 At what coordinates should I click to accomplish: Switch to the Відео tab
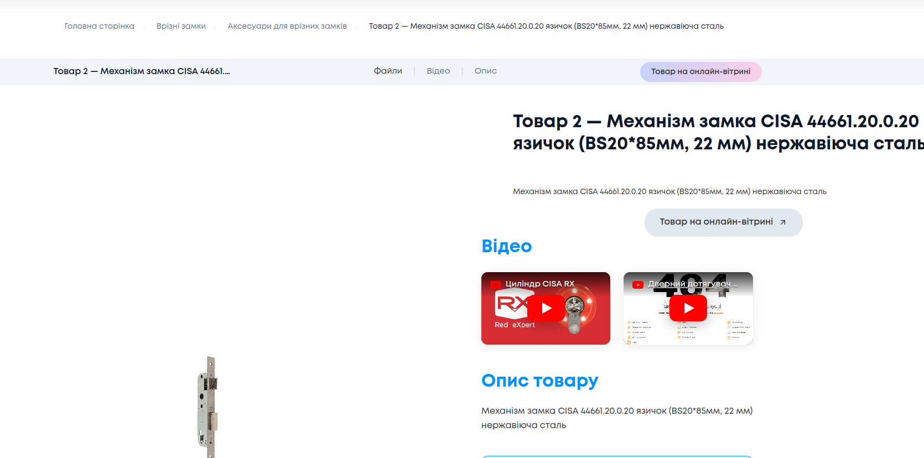(438, 71)
